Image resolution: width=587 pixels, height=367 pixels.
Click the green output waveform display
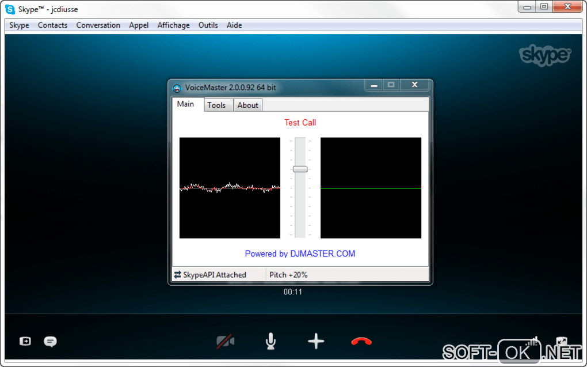point(371,188)
